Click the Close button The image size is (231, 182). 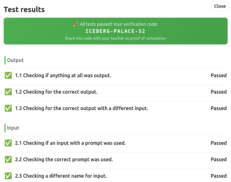[x=220, y=6]
